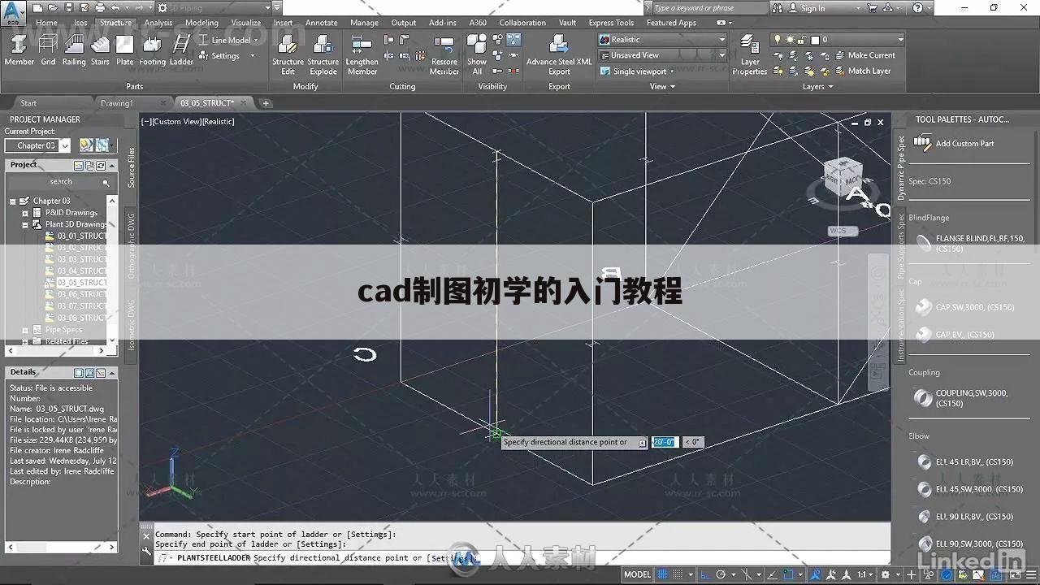1040x585 pixels.
Task: Switch to the Drawing1 document tab
Action: click(x=116, y=103)
